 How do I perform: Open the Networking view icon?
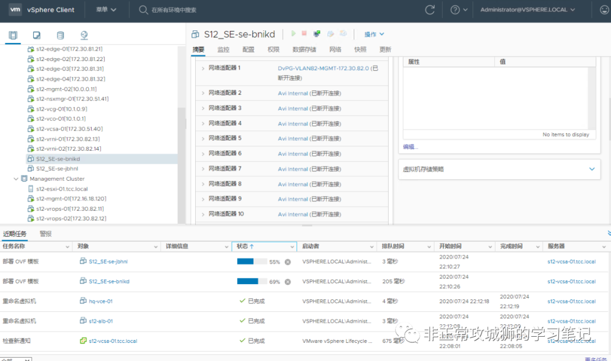point(84,36)
